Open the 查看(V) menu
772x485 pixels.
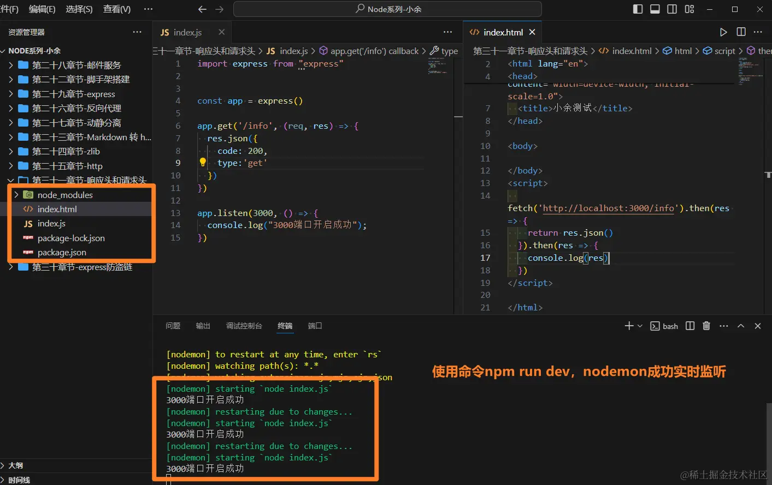pos(117,9)
